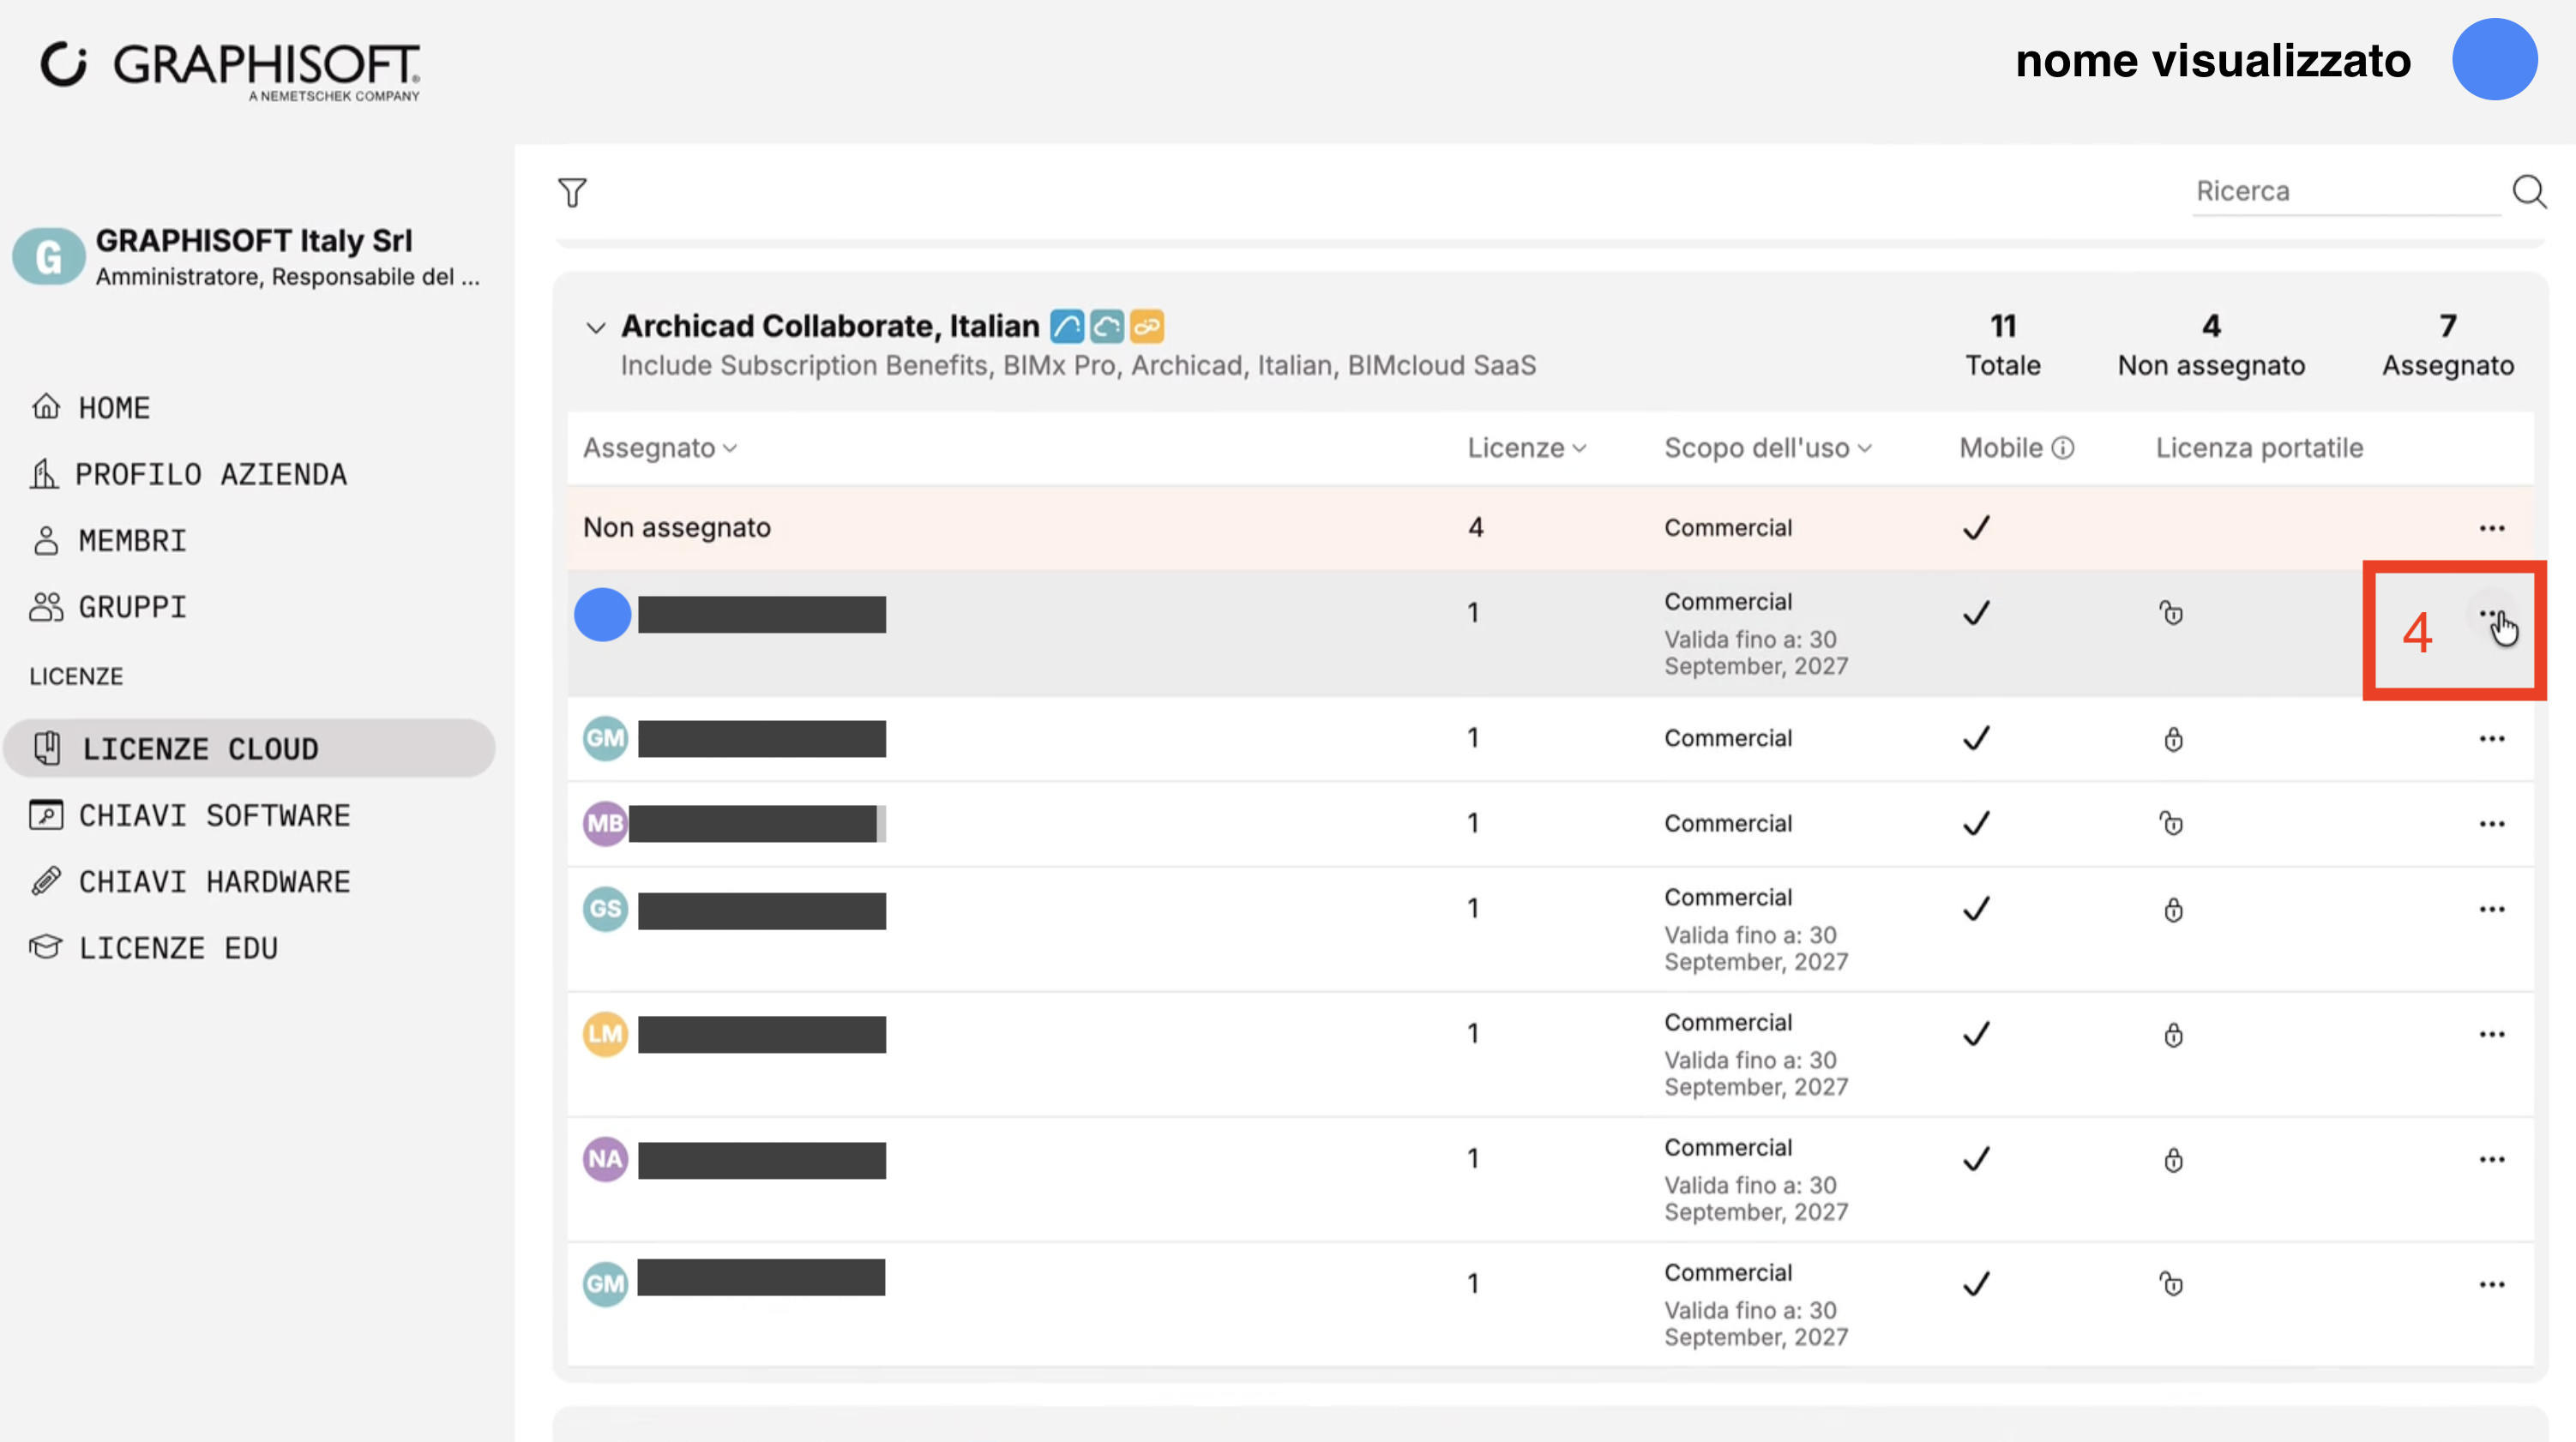Click the blue avatar in the assigned list
Screen dimensions: 2576x1442
click(602, 614)
